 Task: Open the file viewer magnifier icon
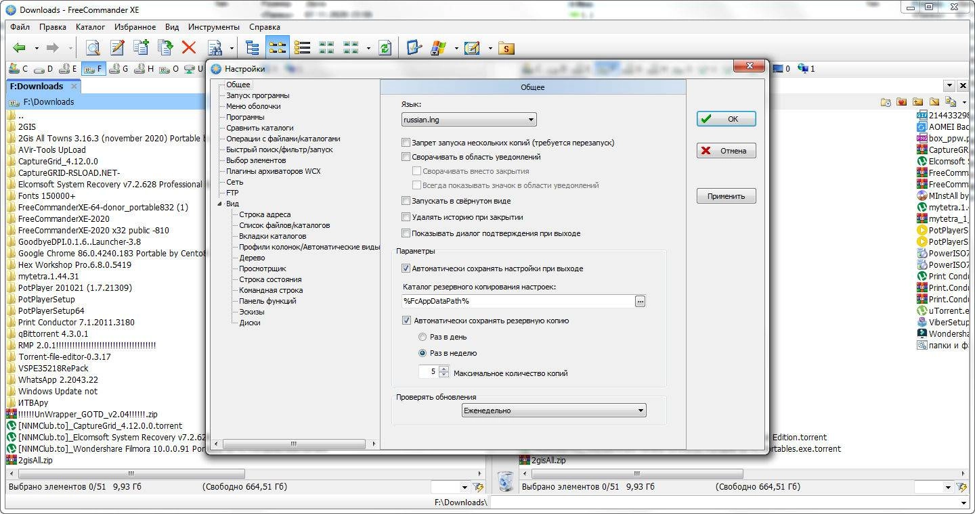93,48
